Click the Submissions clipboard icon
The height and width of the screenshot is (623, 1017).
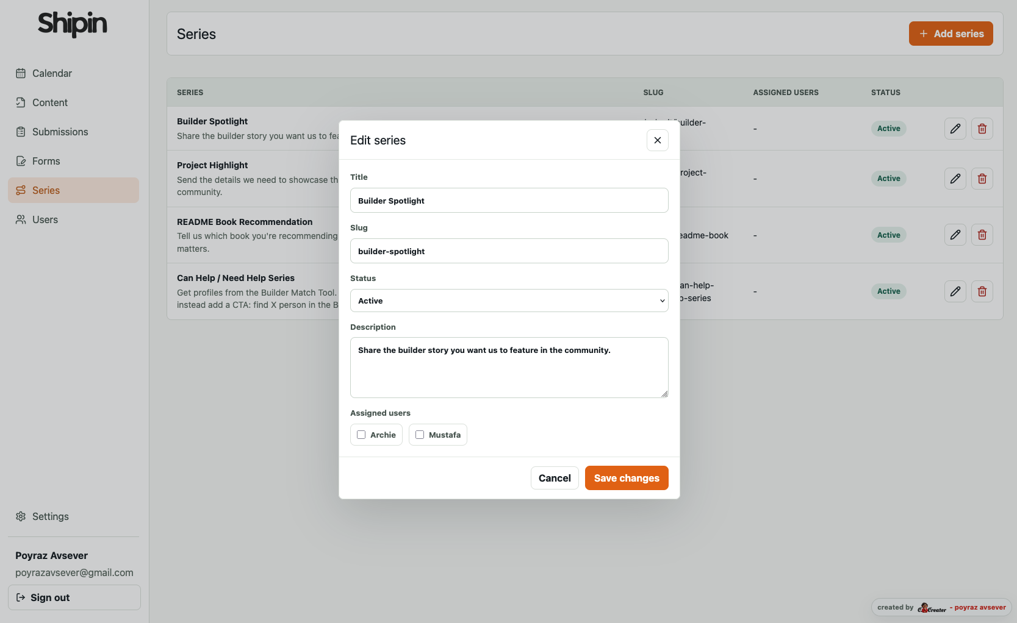point(21,132)
